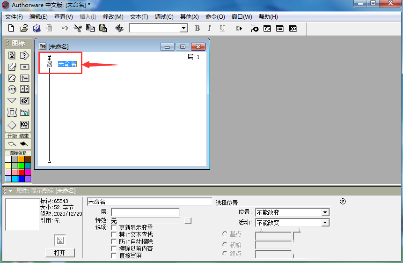Click the Paste clipboard icon
The width and height of the screenshot is (403, 263).
coord(103,28)
